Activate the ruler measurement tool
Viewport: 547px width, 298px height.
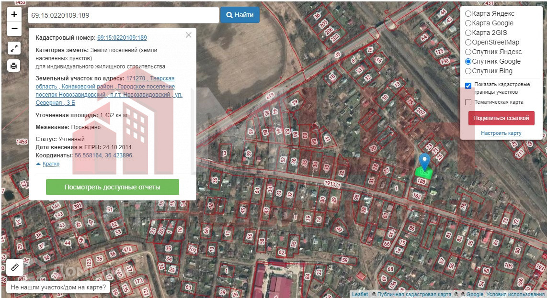click(x=15, y=267)
